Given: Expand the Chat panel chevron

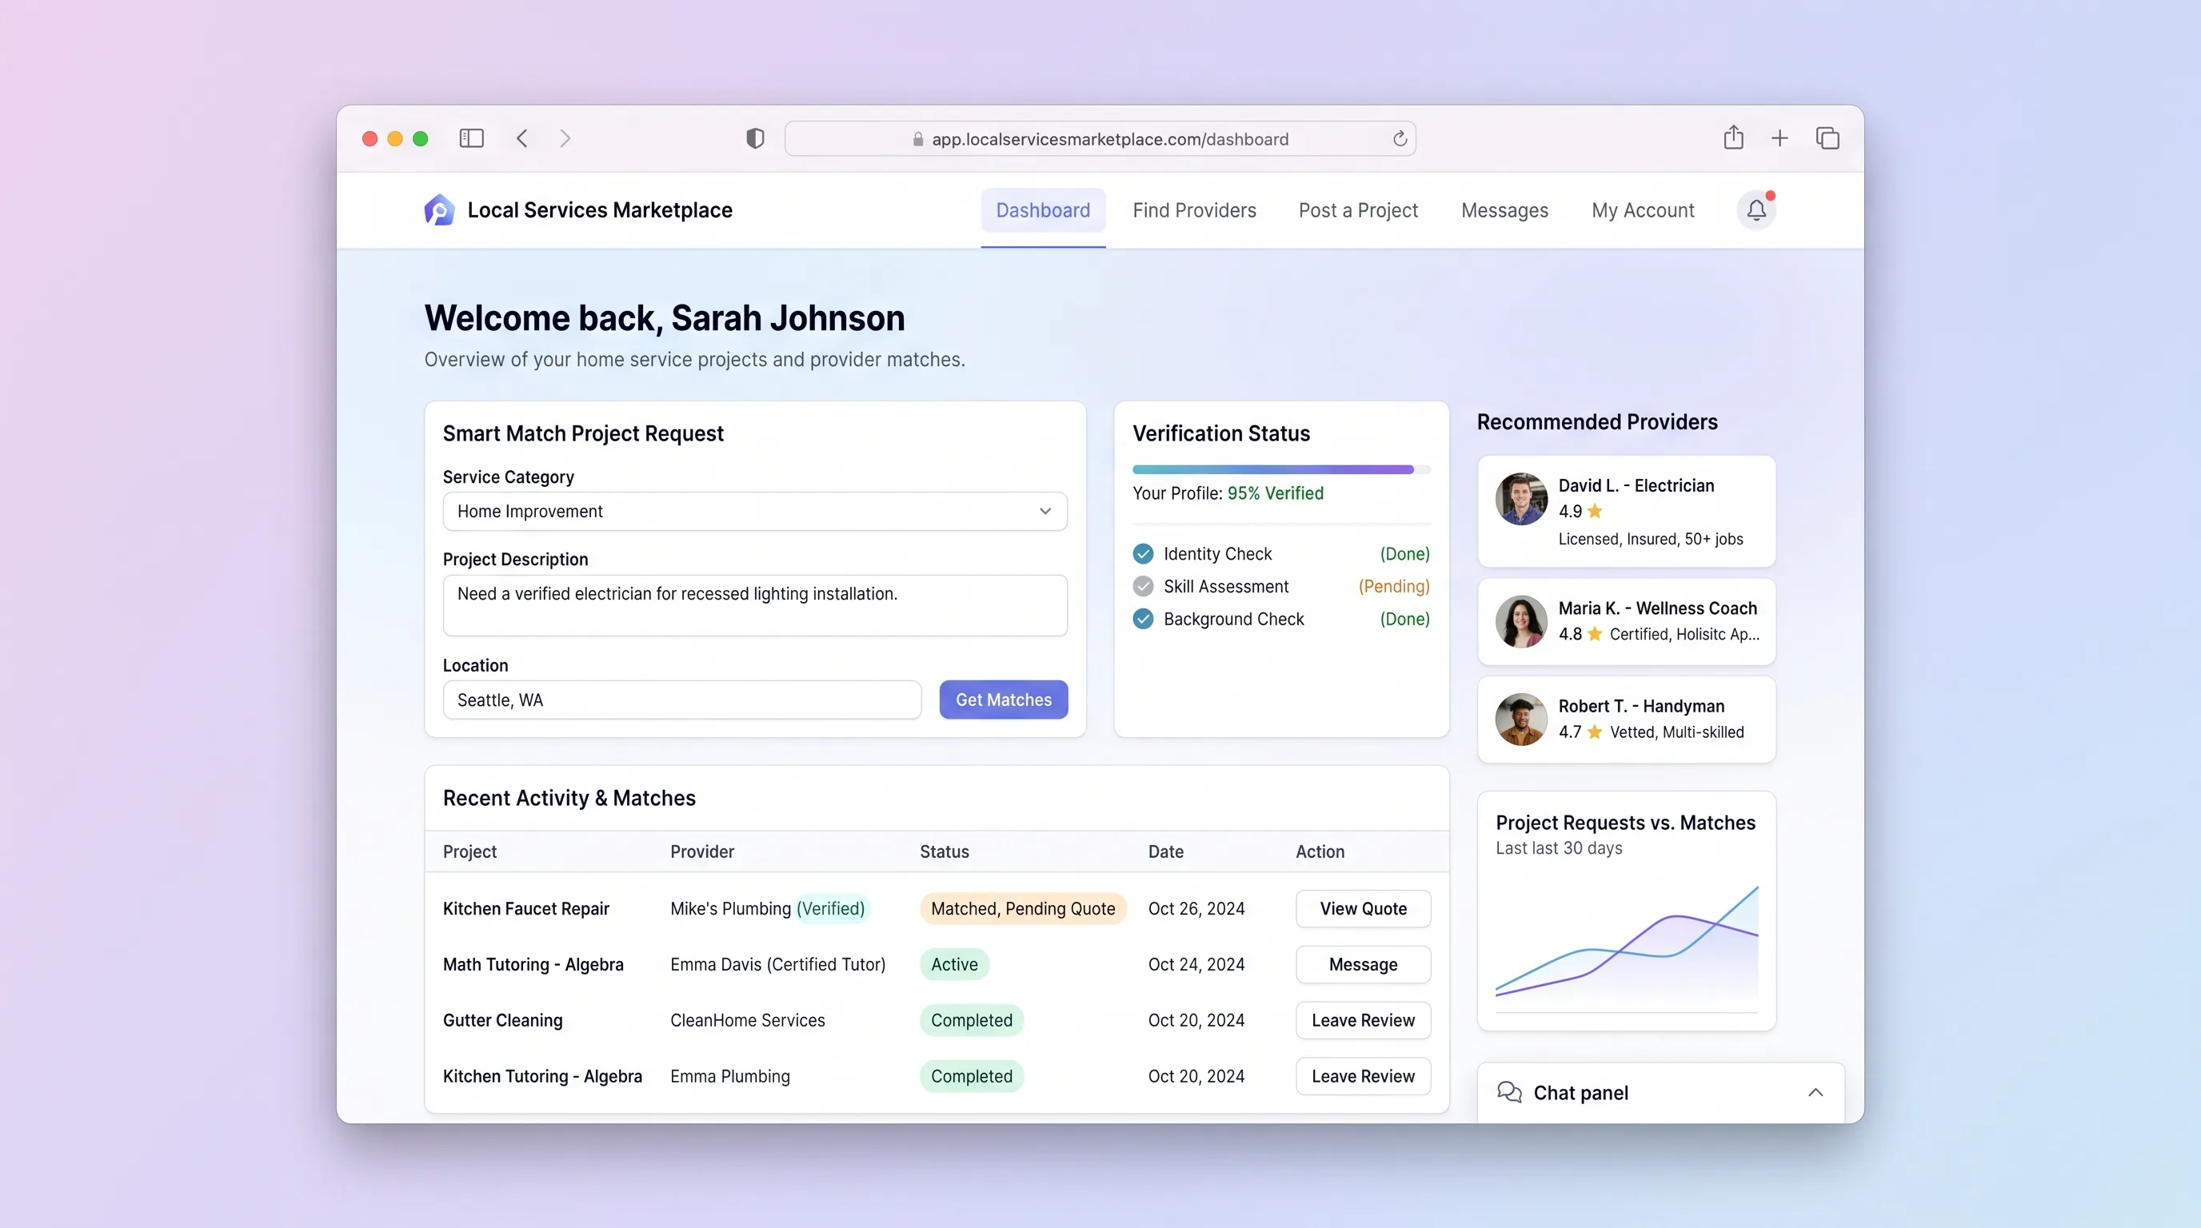Looking at the screenshot, I should [1816, 1092].
